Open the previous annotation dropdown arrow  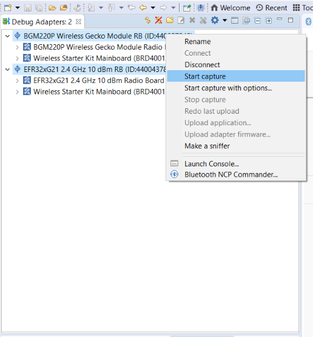pos(121,8)
